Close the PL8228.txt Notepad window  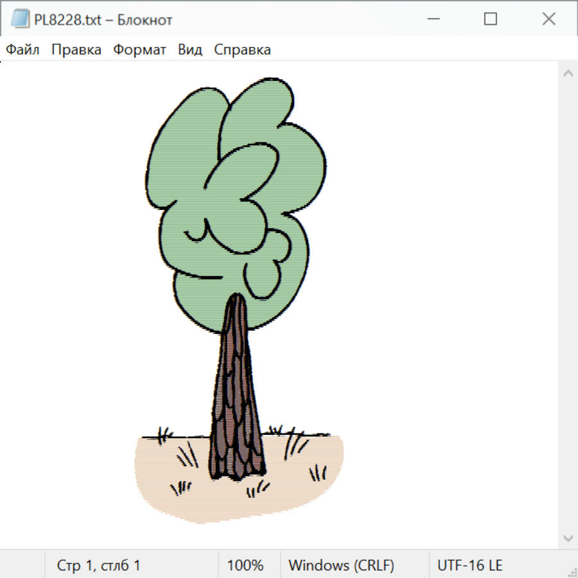[548, 20]
